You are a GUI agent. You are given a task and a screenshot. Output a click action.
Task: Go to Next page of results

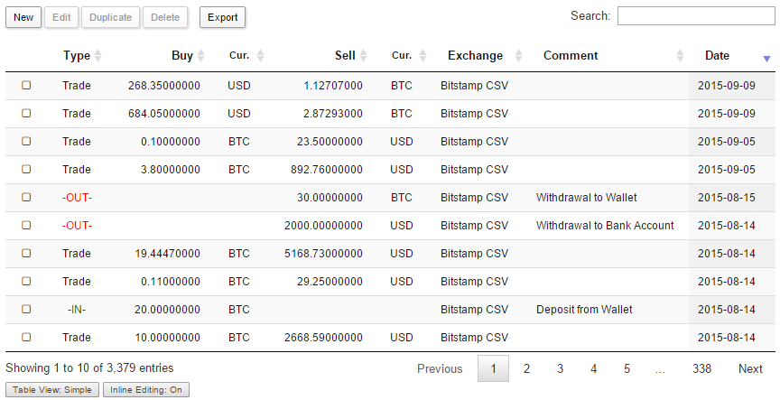(x=750, y=368)
